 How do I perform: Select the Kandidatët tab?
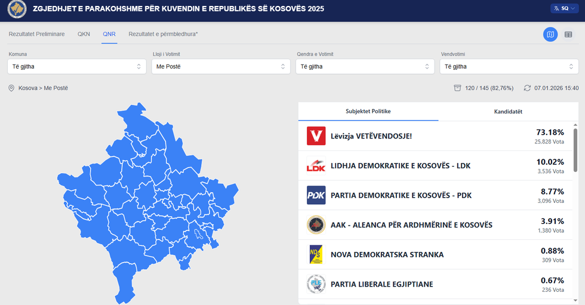[508, 112]
